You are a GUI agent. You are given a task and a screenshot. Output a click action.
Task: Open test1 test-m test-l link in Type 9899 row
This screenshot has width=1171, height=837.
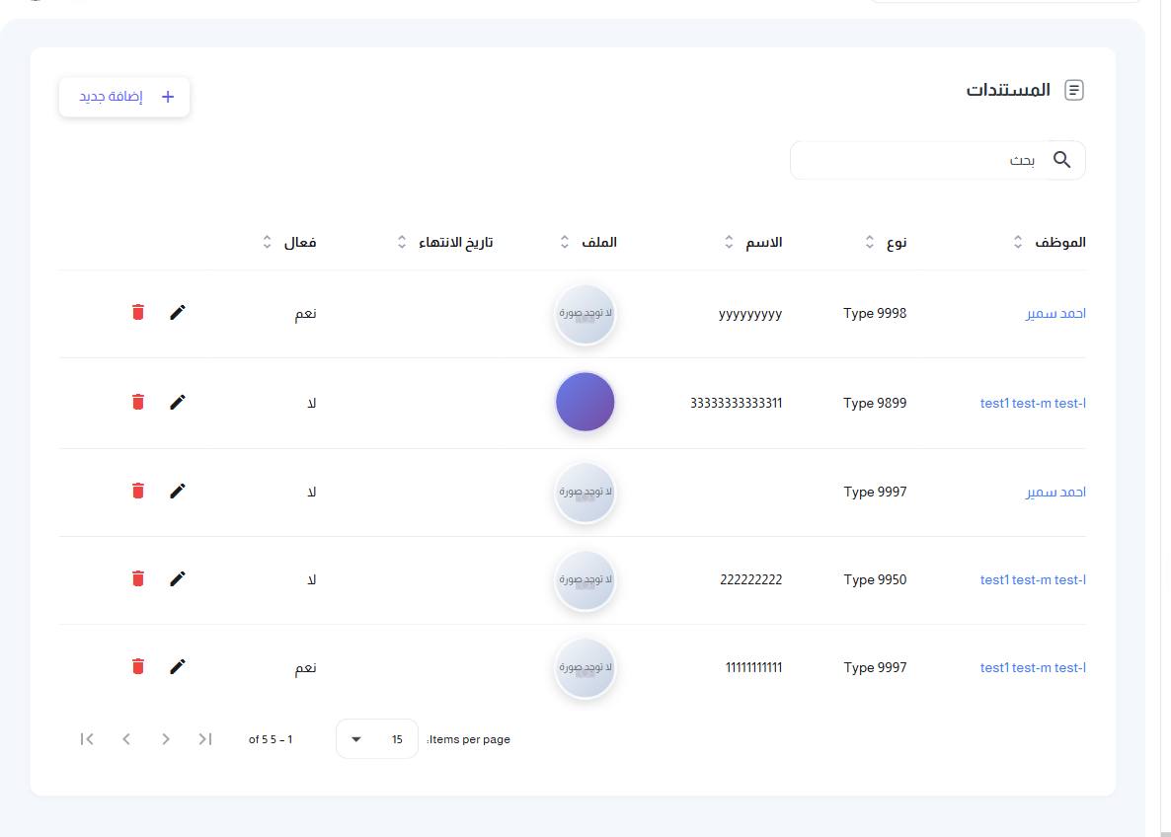(1033, 403)
